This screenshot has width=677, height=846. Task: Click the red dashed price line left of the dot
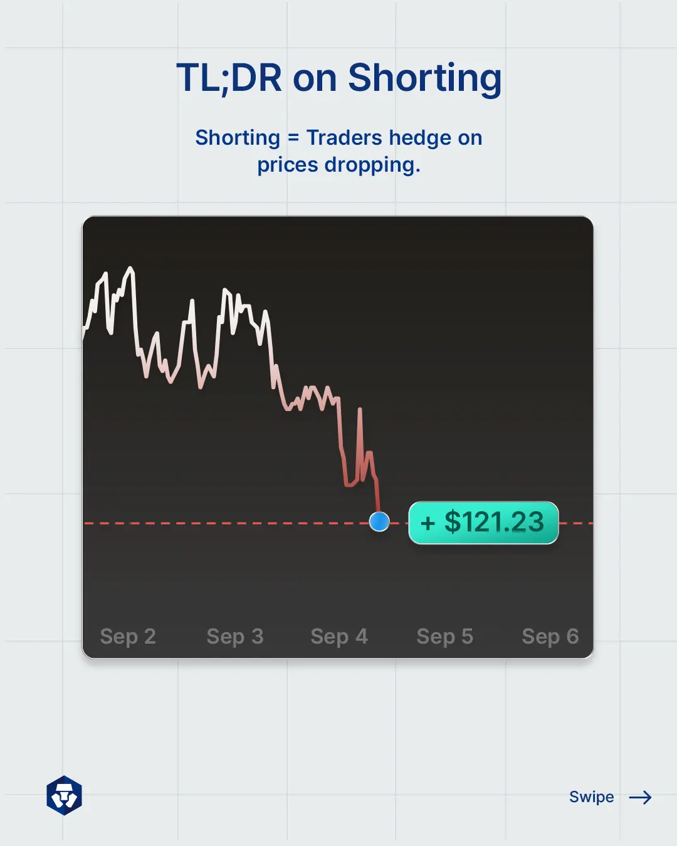click(226, 523)
